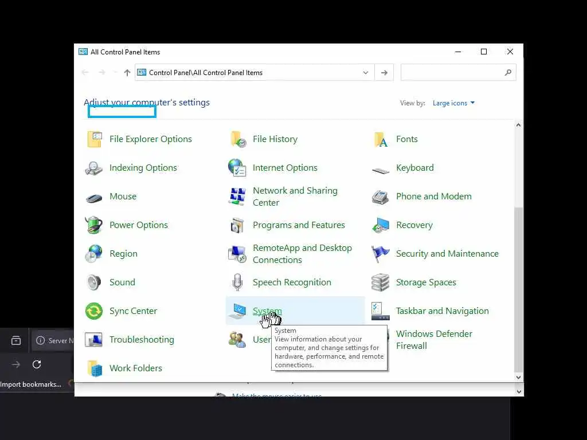587x440 pixels.
Task: Open the View by Large icons dropdown
Action: (453, 103)
